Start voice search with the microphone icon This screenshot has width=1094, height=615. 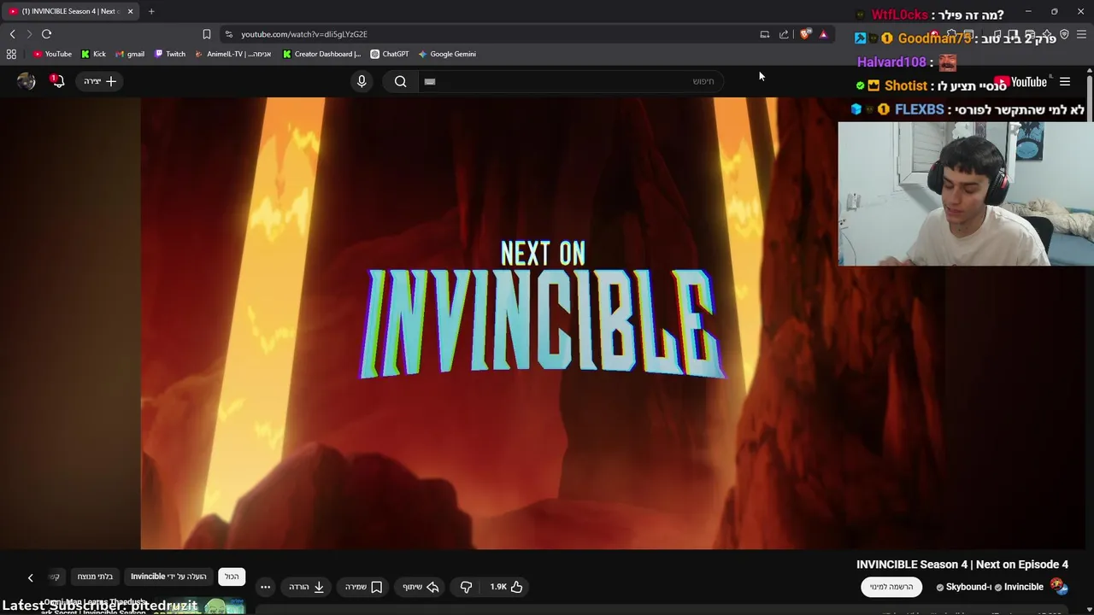(362, 81)
